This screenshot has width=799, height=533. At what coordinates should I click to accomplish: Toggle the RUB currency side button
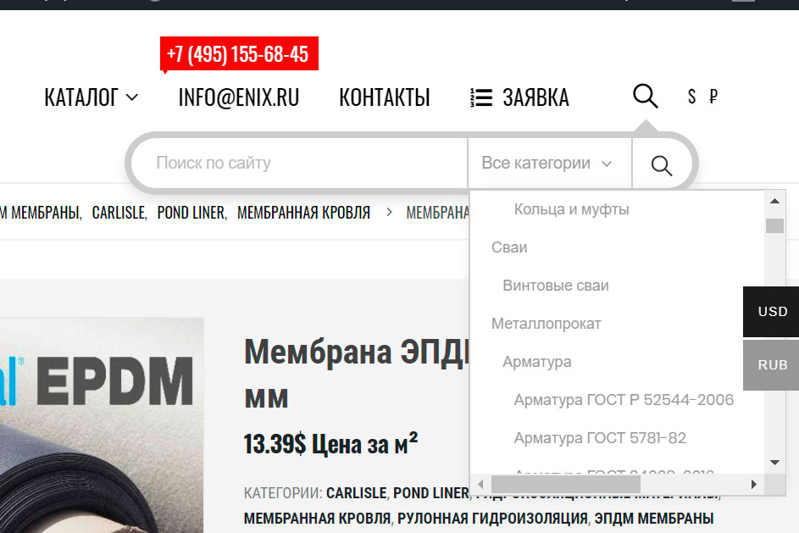coord(772,365)
